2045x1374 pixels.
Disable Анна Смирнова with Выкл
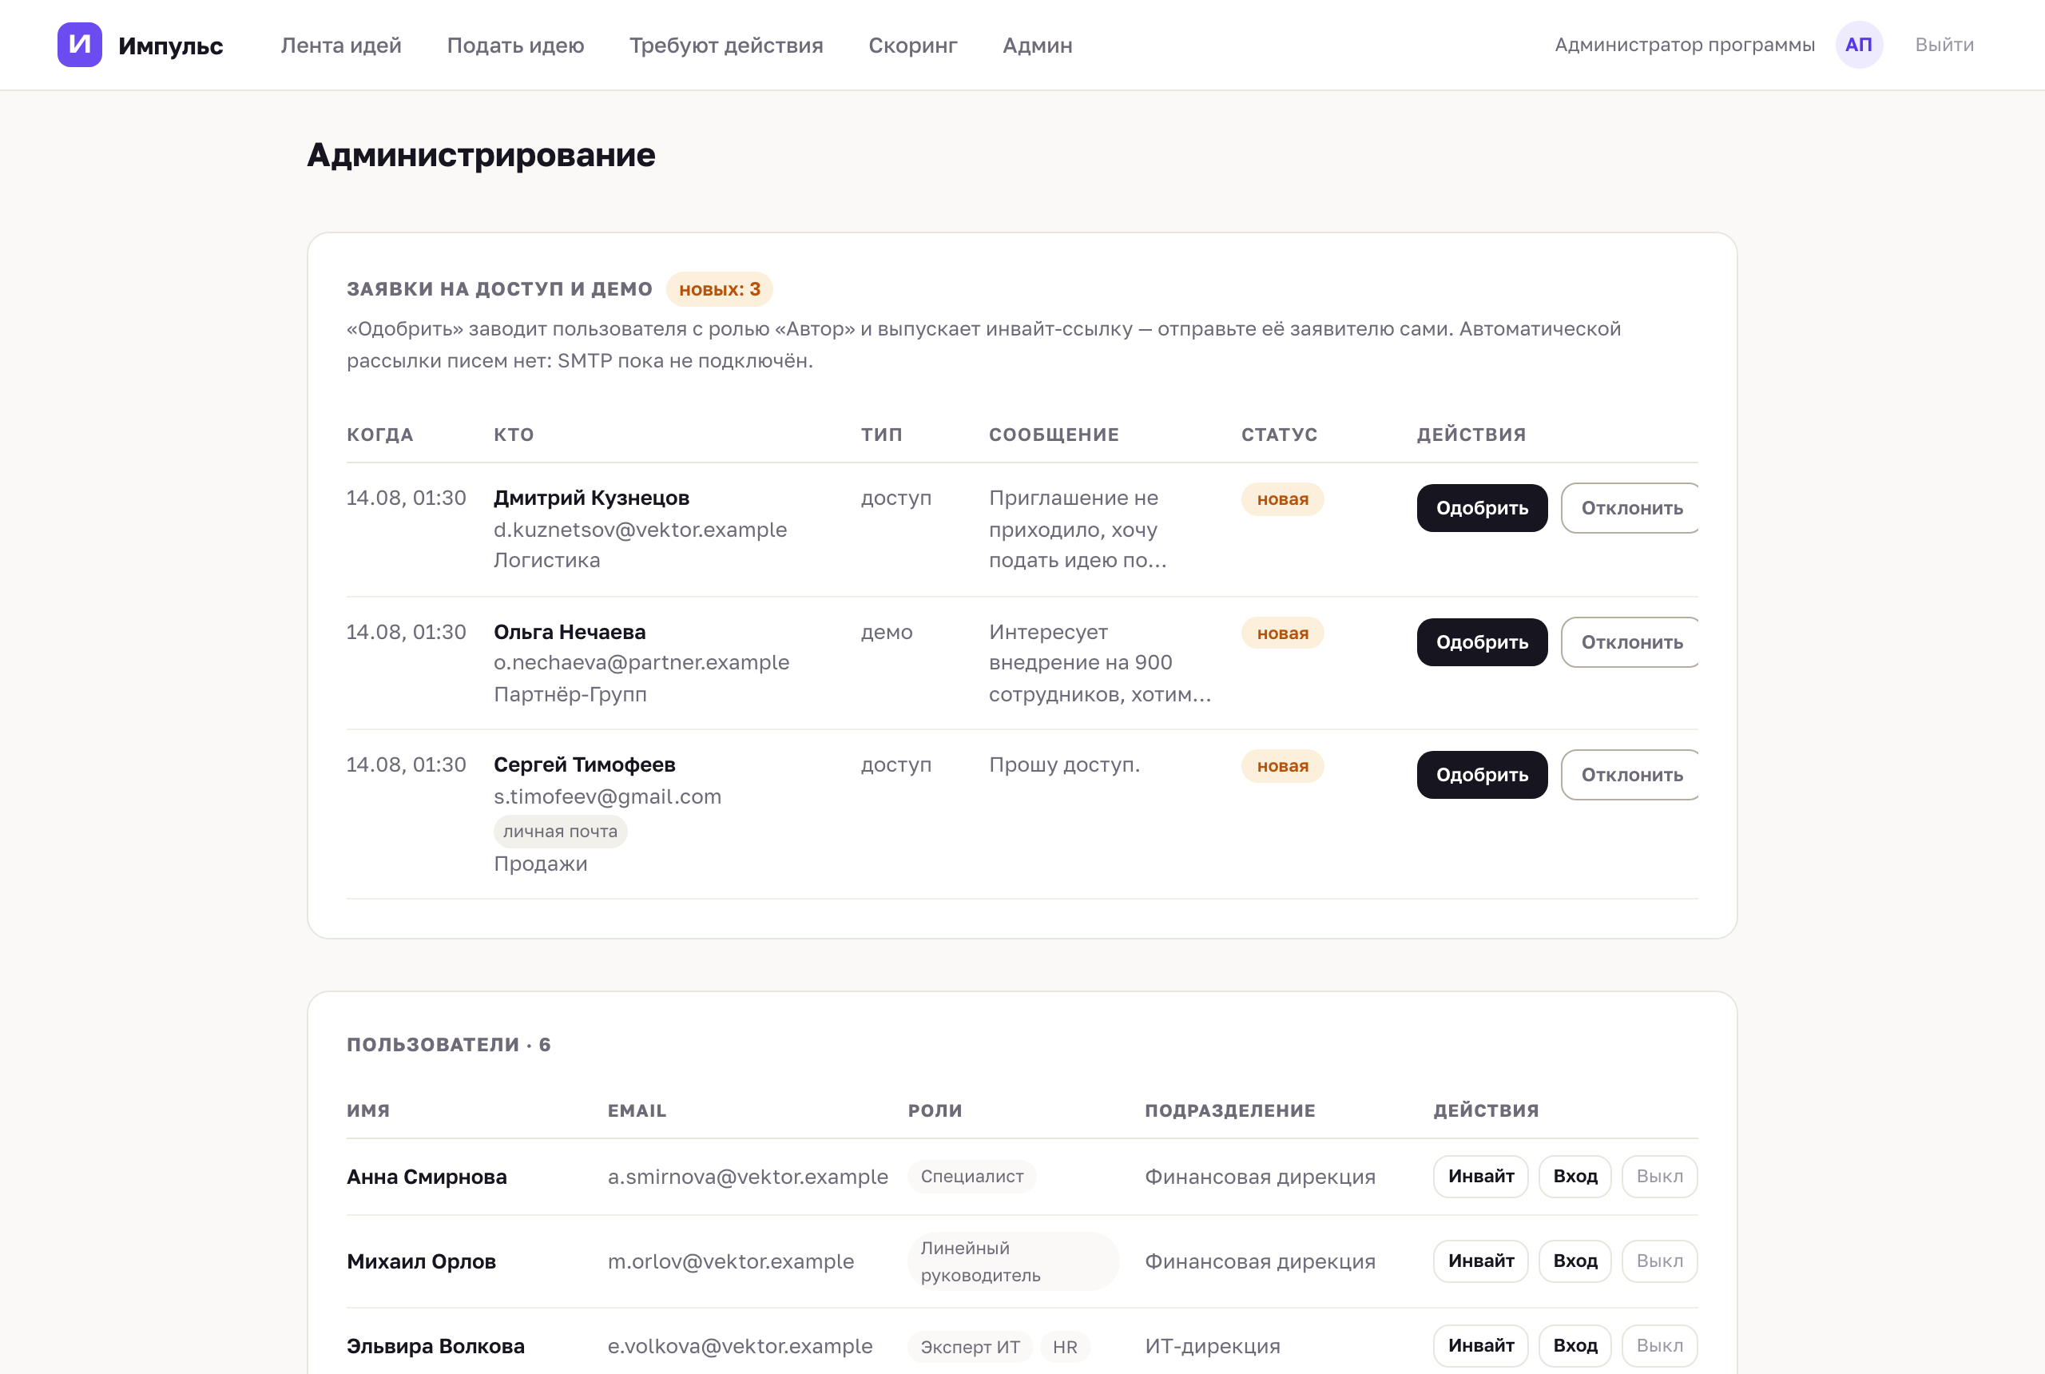point(1658,1176)
